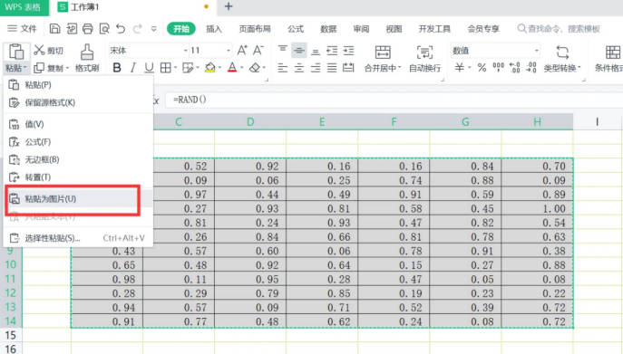Select column D header

click(x=250, y=121)
